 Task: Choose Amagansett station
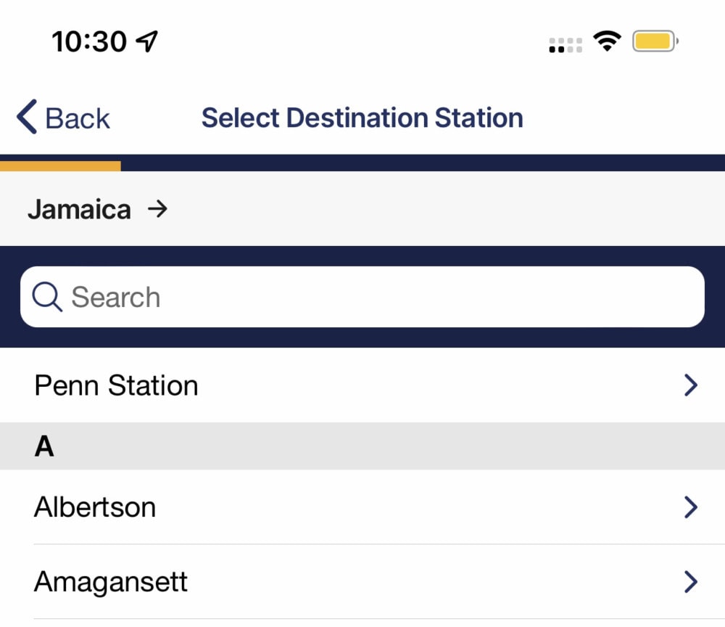[362, 582]
